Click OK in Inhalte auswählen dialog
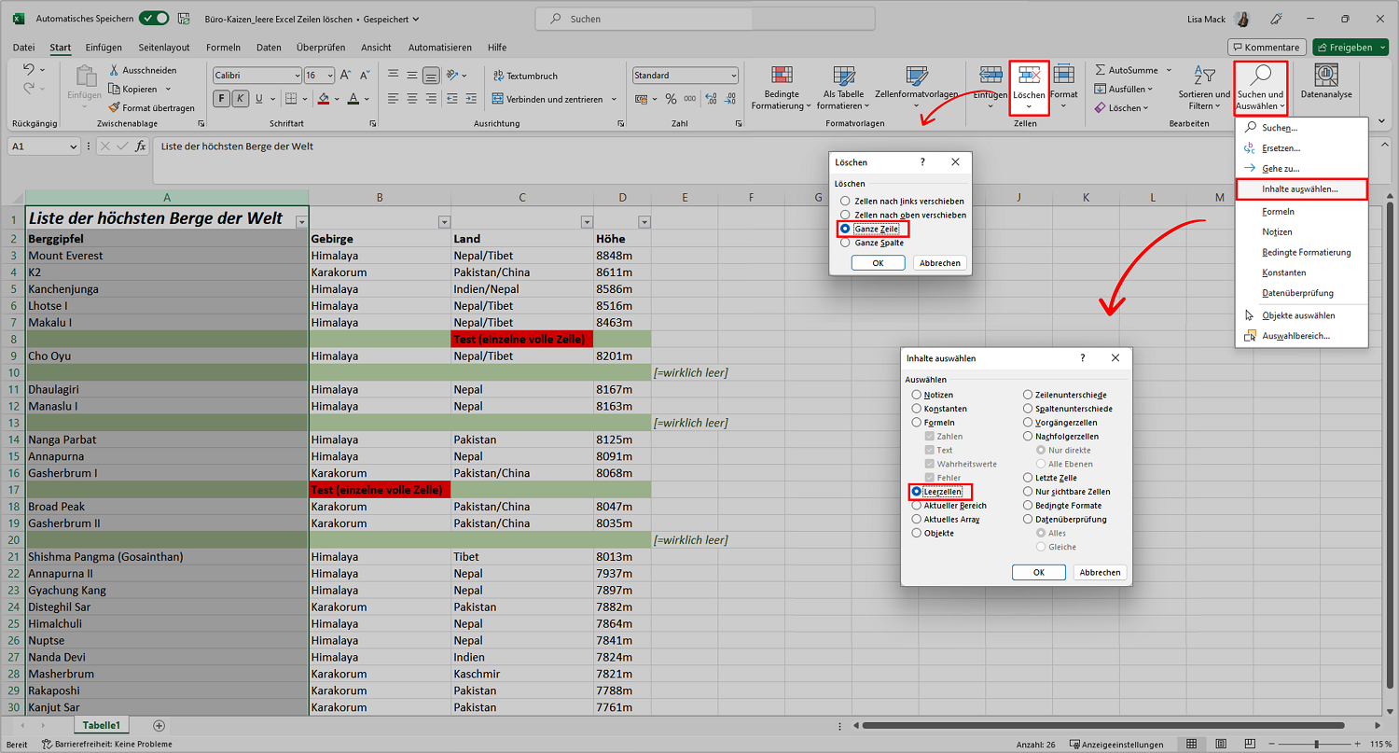The width and height of the screenshot is (1399, 753). 1038,572
